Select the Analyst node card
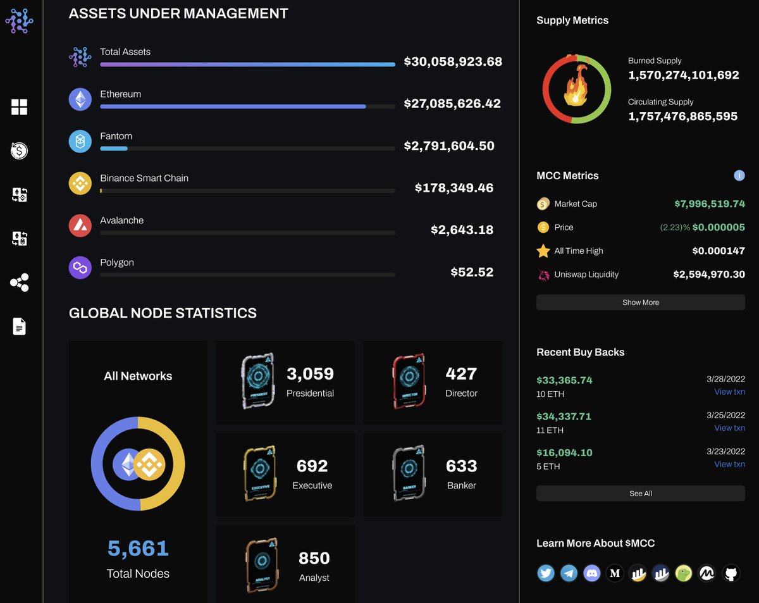Image resolution: width=759 pixels, height=603 pixels. coord(285,564)
